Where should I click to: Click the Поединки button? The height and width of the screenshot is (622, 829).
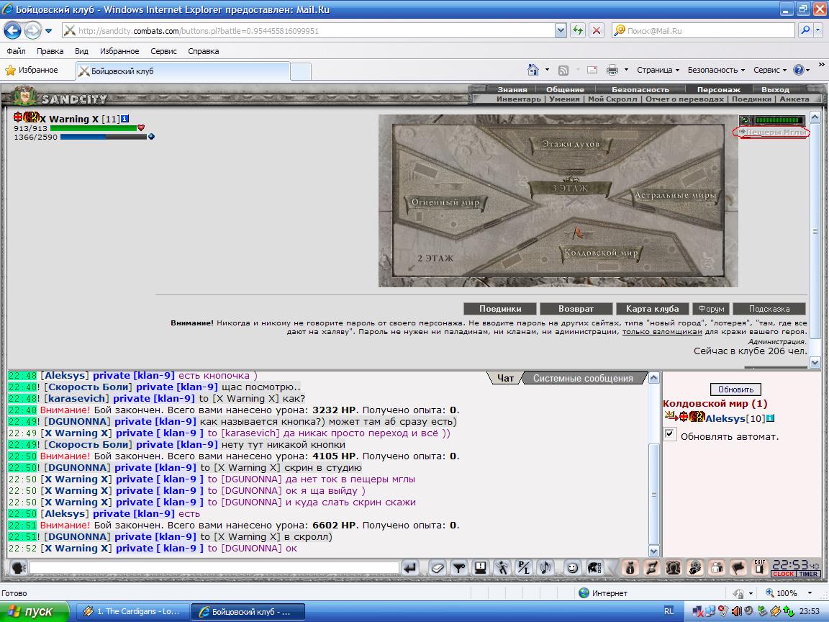500,309
